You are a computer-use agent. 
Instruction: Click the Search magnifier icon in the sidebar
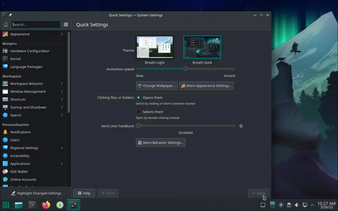pyautogui.click(x=5, y=115)
